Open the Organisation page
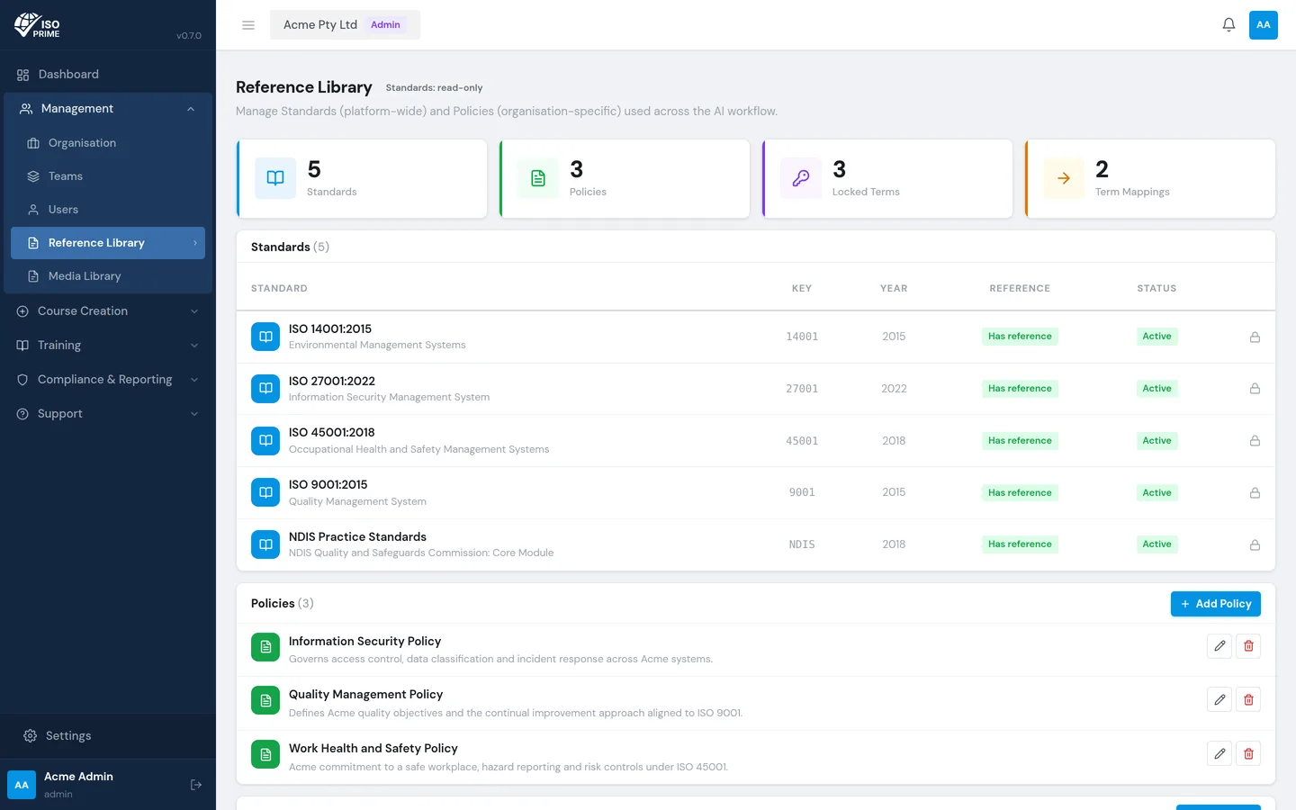Viewport: 1296px width, 810px height. [108, 143]
